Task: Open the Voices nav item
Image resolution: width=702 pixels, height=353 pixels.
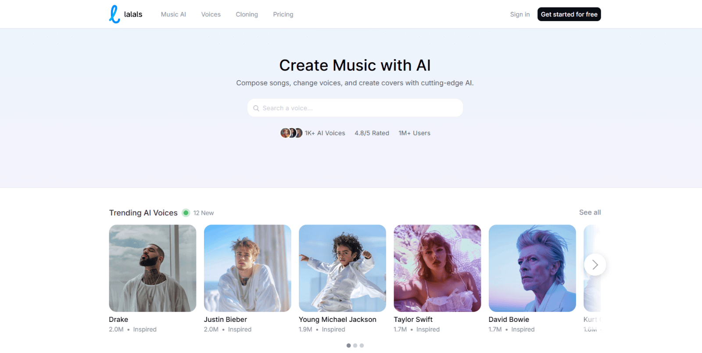Action: tap(211, 14)
